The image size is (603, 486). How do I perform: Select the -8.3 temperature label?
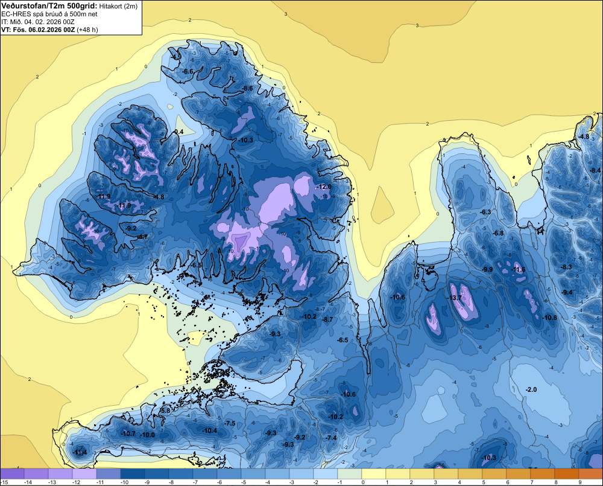pos(566,267)
